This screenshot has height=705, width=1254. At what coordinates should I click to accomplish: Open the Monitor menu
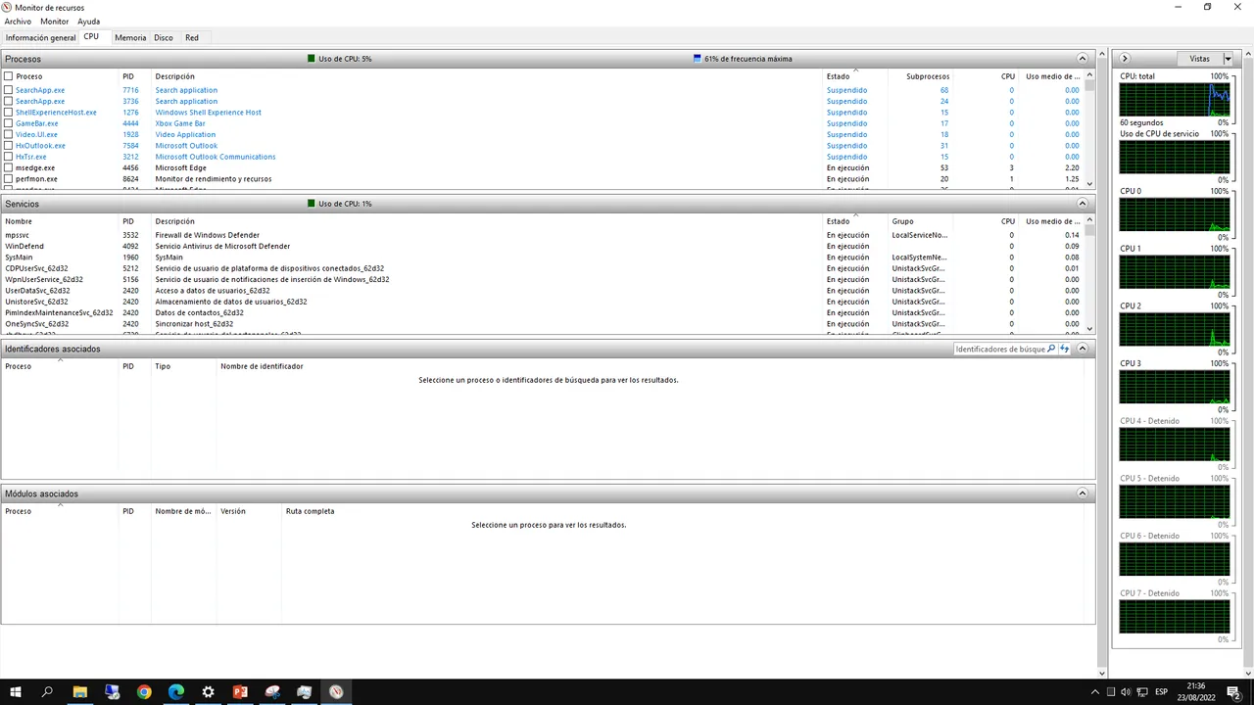(55, 22)
